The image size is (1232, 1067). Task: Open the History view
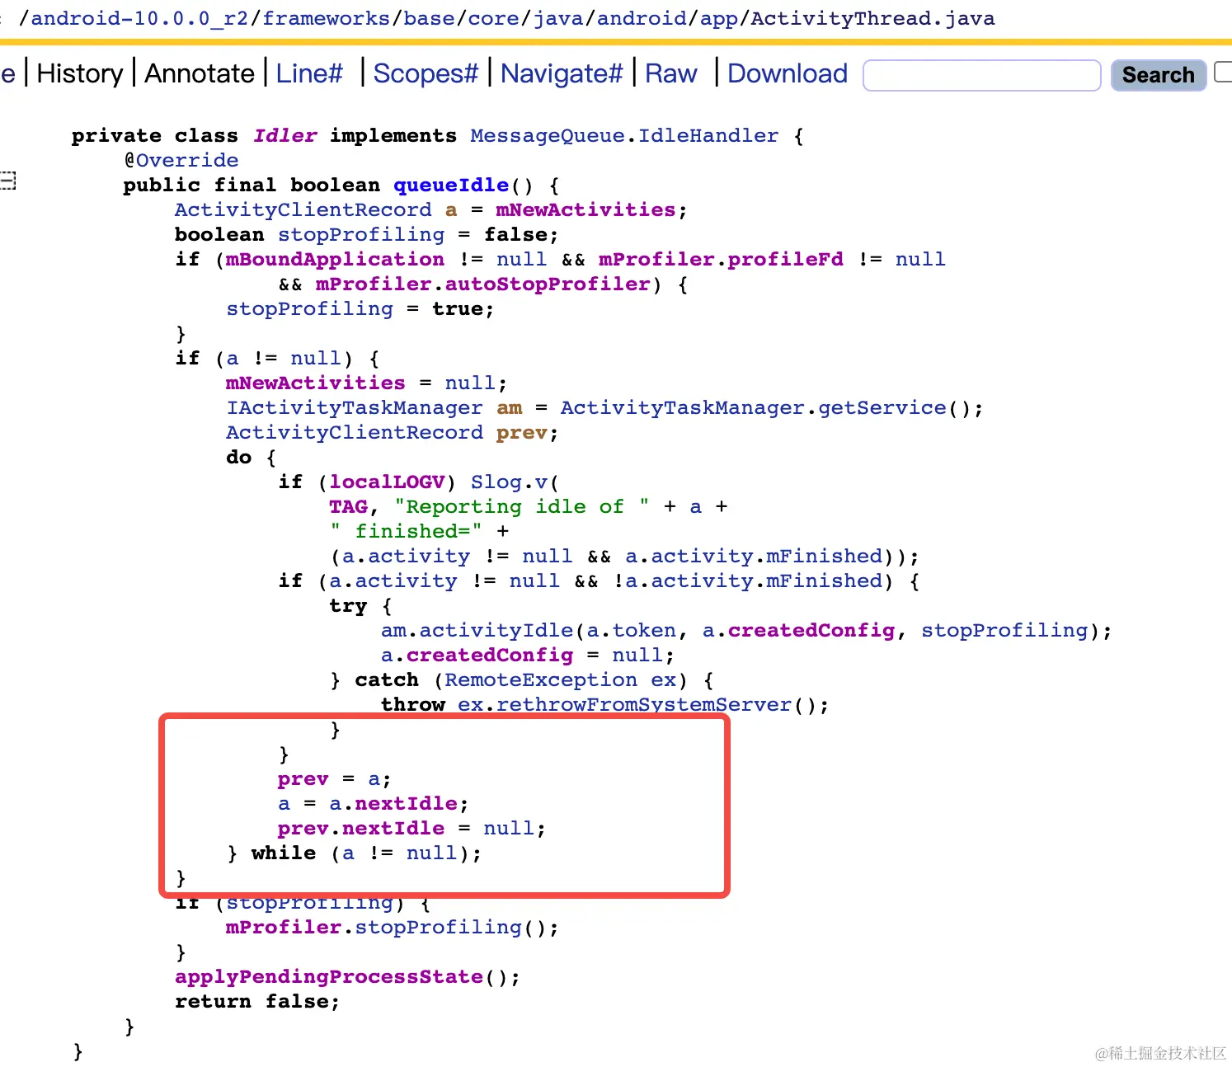tap(80, 73)
